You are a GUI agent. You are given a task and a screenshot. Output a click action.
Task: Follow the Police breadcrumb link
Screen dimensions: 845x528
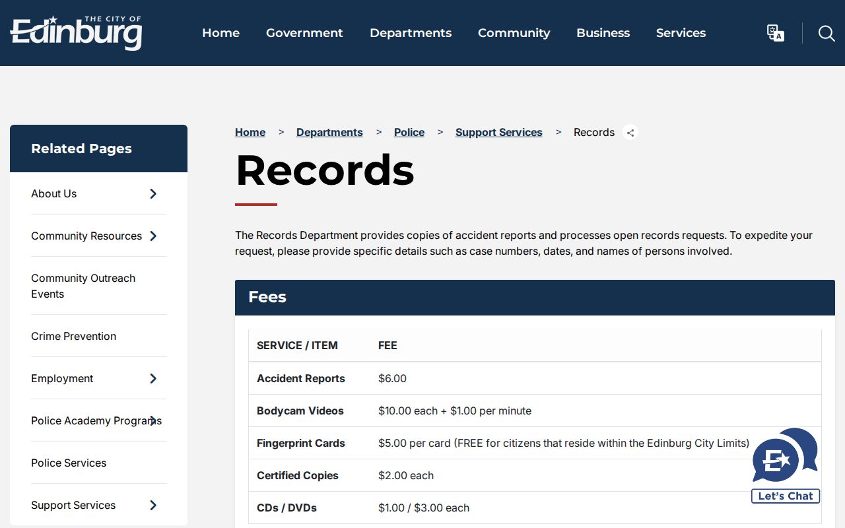click(409, 133)
